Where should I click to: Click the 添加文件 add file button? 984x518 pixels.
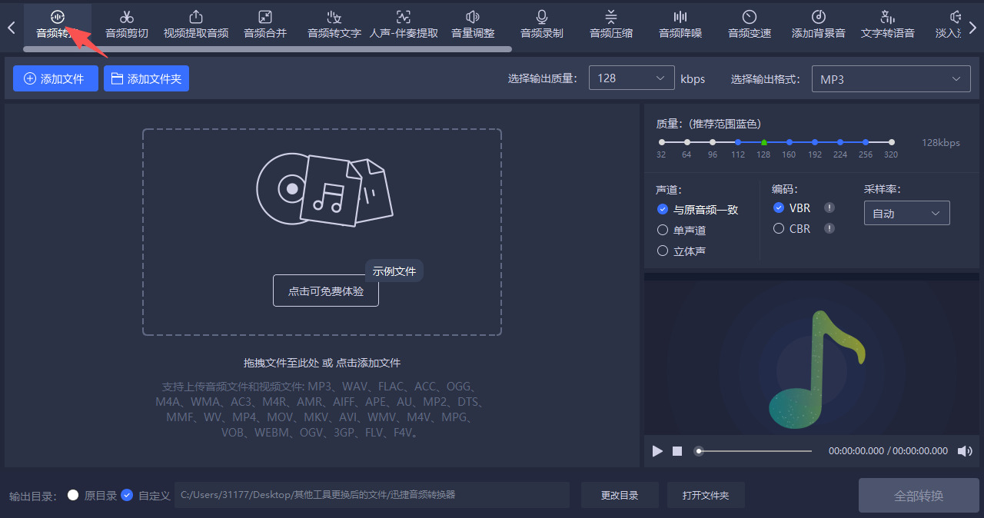pyautogui.click(x=55, y=78)
